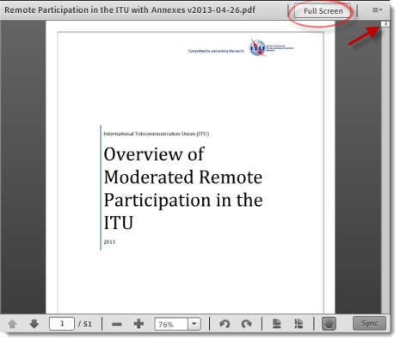Click the ITU logo on the page
Image resolution: width=400 pixels, height=342 pixels.
(258, 48)
